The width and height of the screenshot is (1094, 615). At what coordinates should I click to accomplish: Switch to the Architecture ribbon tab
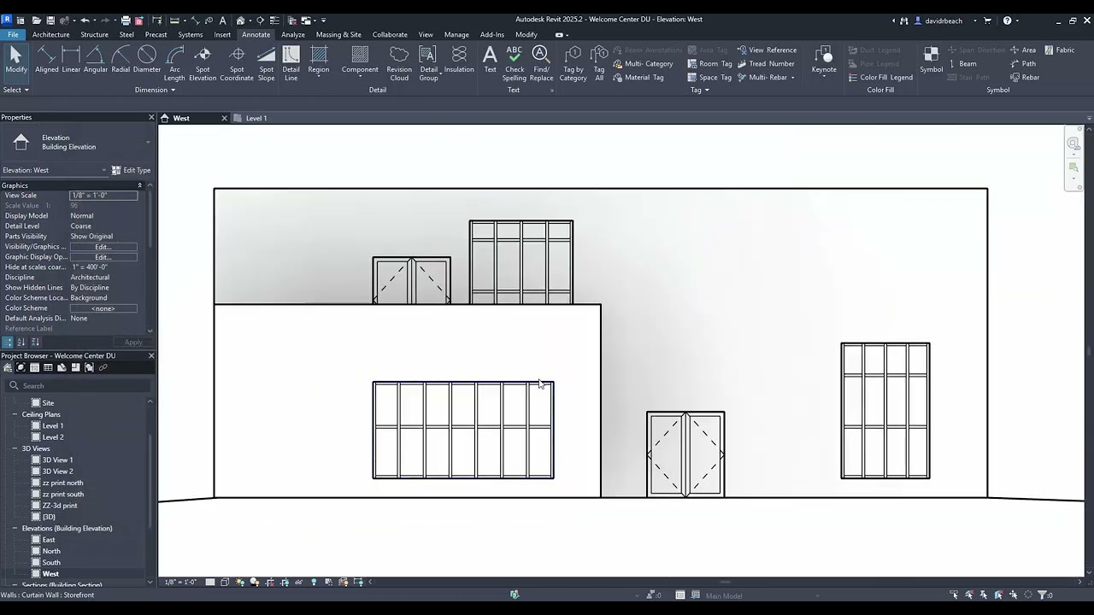[51, 35]
